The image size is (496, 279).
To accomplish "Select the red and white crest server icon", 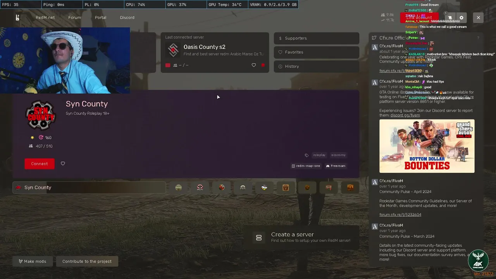I will (x=200, y=188).
